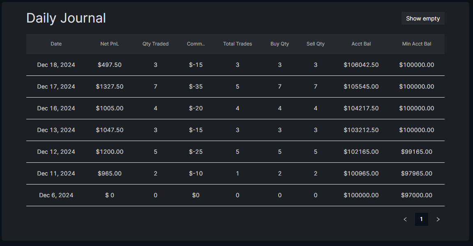Select the Dec 16, 2024 date entry
473x246 pixels.
tap(56, 108)
